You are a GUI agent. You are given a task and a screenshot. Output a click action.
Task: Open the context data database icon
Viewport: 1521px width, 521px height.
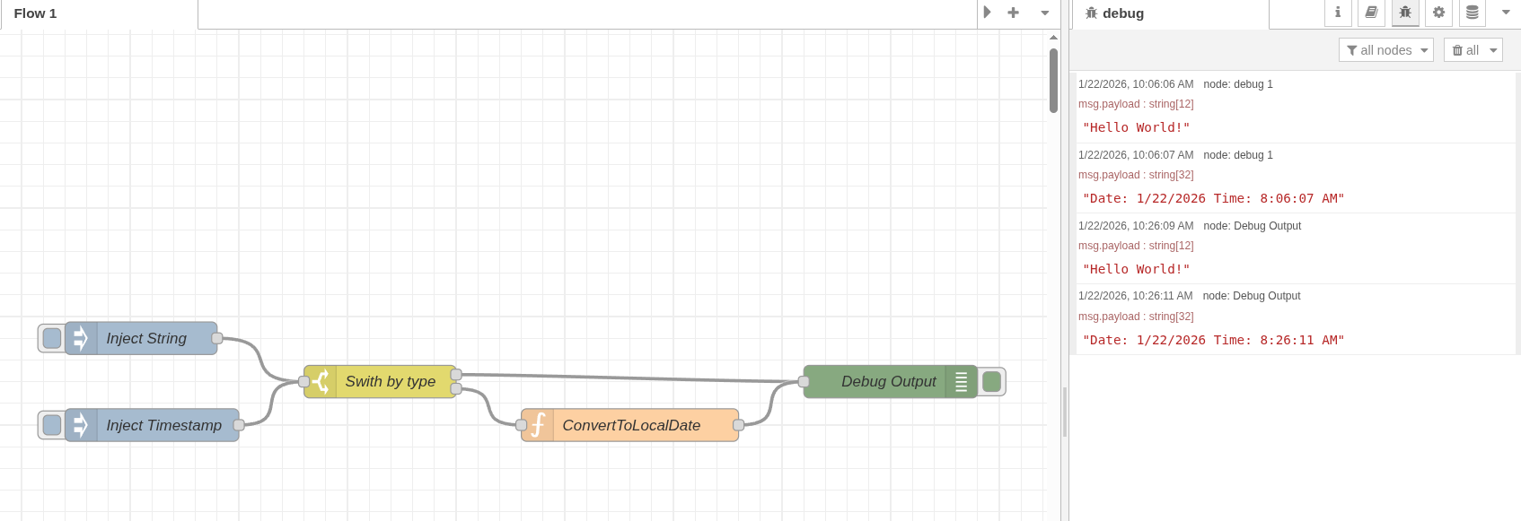click(1473, 13)
